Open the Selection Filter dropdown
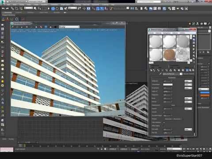This screenshot has height=159, width=212. pos(28,8)
